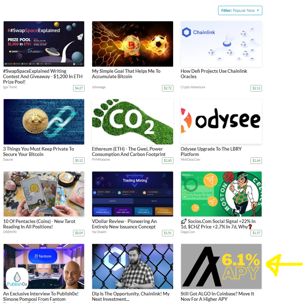Open How Defi Projects Use Chainlink title

(214, 74)
